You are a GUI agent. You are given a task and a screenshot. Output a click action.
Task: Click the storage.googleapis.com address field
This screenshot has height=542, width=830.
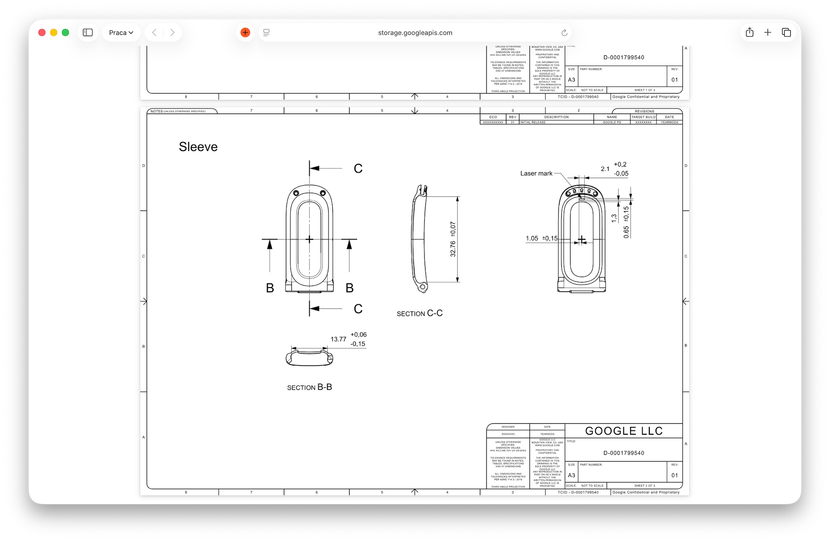[415, 33]
